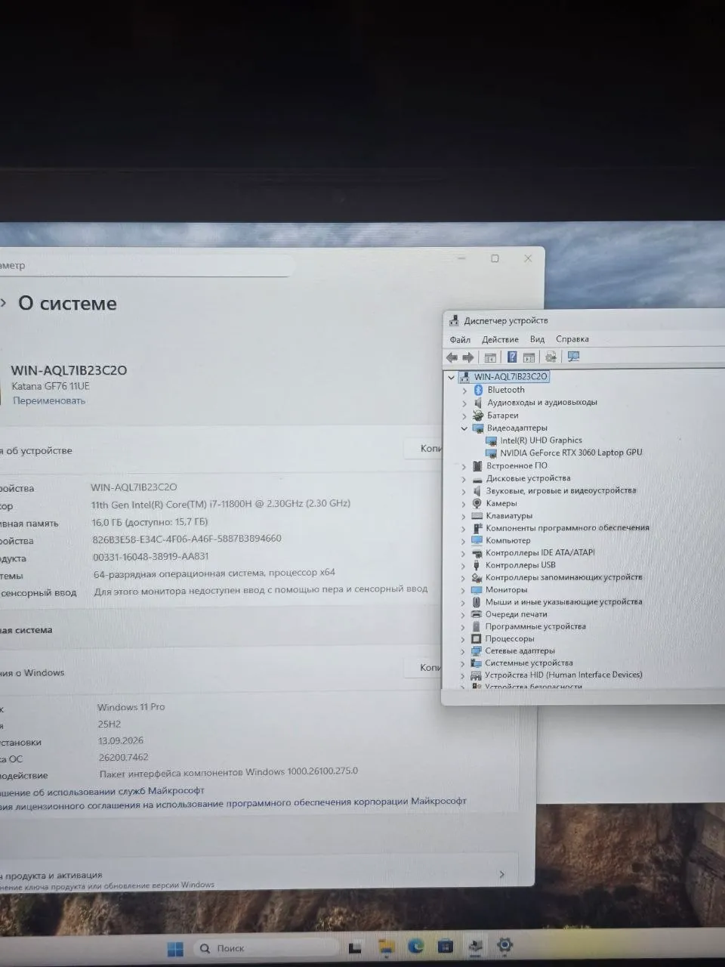Click the 16,0 ГБ memory value
The image size is (725, 967).
[x=150, y=522]
